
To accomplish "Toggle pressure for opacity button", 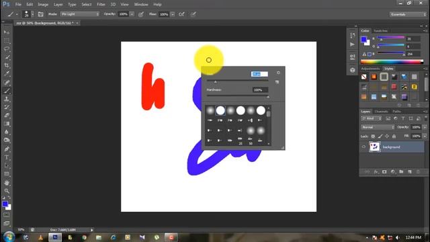I will coord(141,14).
